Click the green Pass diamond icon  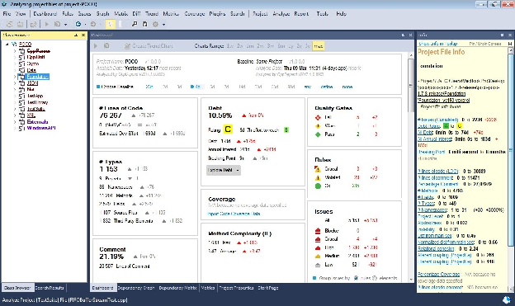(318, 134)
